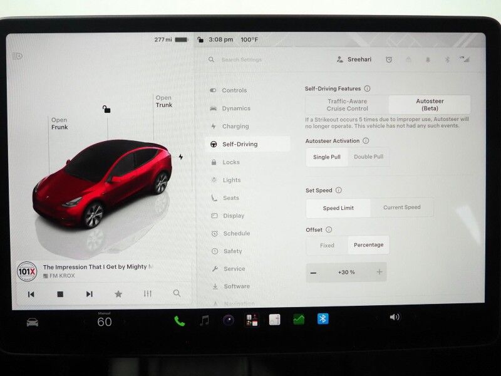This screenshot has height=376, width=501.
Task: Open the Bluetooth app in dock
Action: tap(323, 319)
